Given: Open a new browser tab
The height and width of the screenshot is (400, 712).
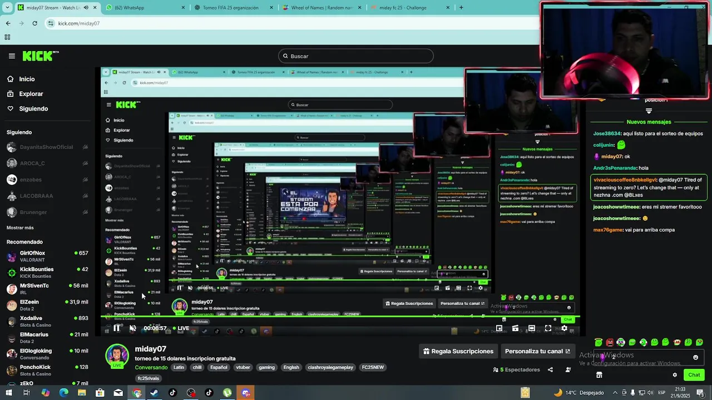Looking at the screenshot, I should coord(461,8).
